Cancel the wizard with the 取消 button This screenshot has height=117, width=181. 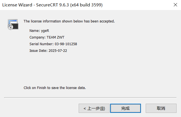tap(161, 108)
